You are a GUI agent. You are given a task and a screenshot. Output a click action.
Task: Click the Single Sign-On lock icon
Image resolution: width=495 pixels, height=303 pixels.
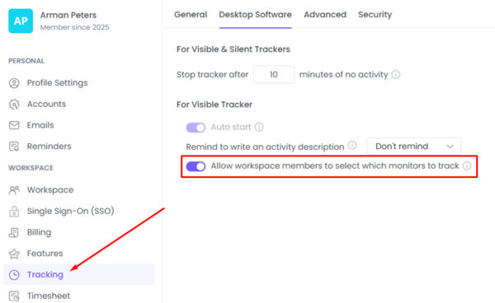click(14, 212)
